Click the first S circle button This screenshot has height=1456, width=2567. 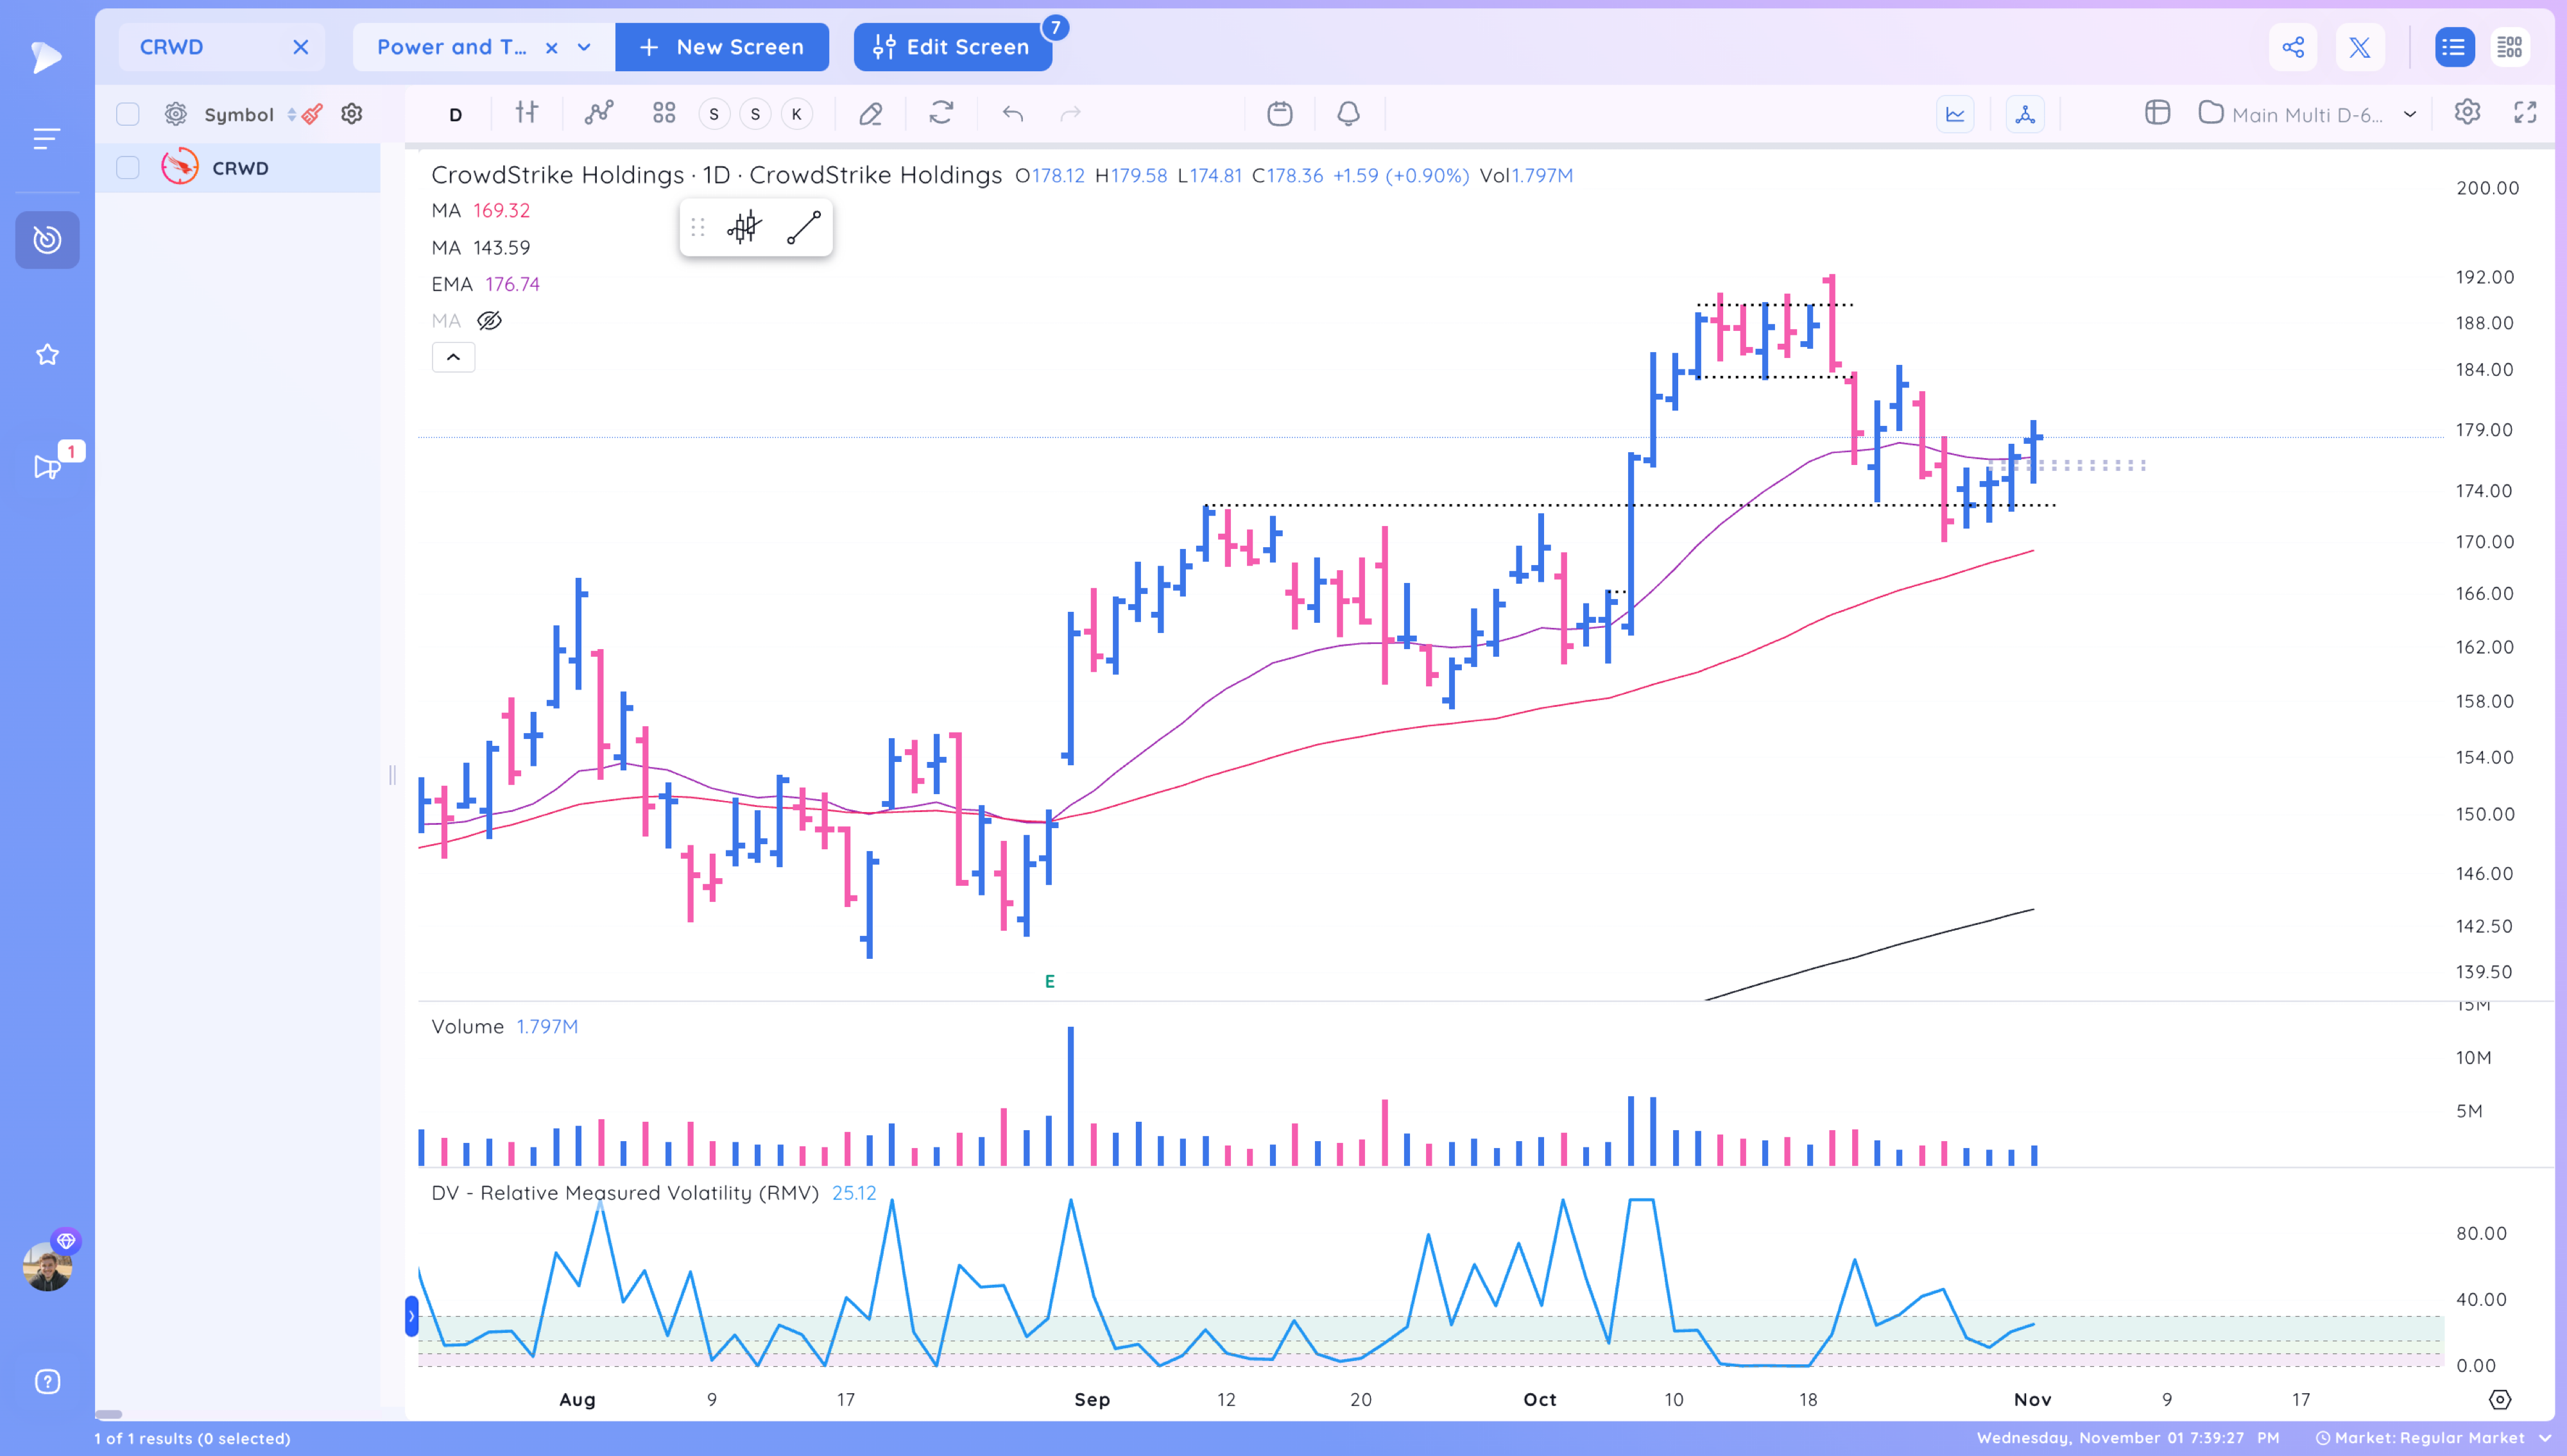point(713,114)
